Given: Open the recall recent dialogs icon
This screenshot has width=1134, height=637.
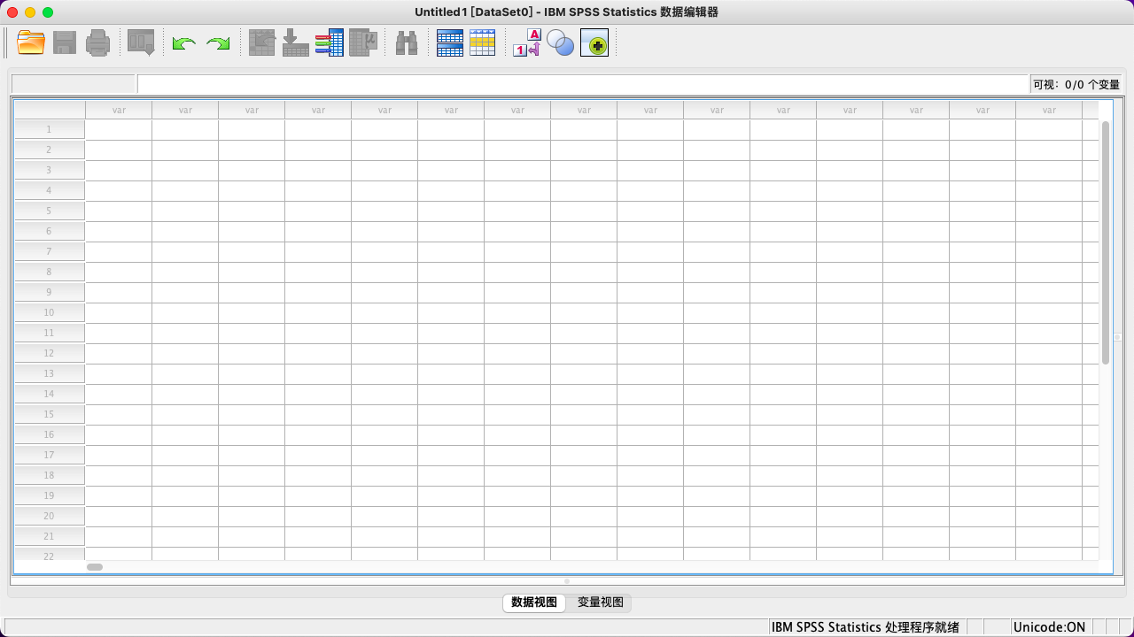Looking at the screenshot, I should 141,42.
